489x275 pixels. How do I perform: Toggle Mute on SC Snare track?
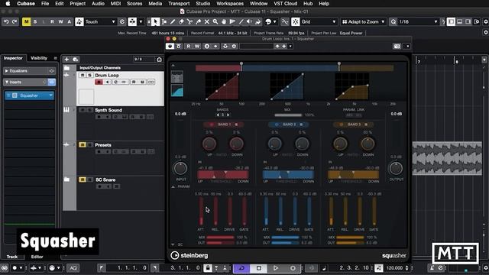83,180
